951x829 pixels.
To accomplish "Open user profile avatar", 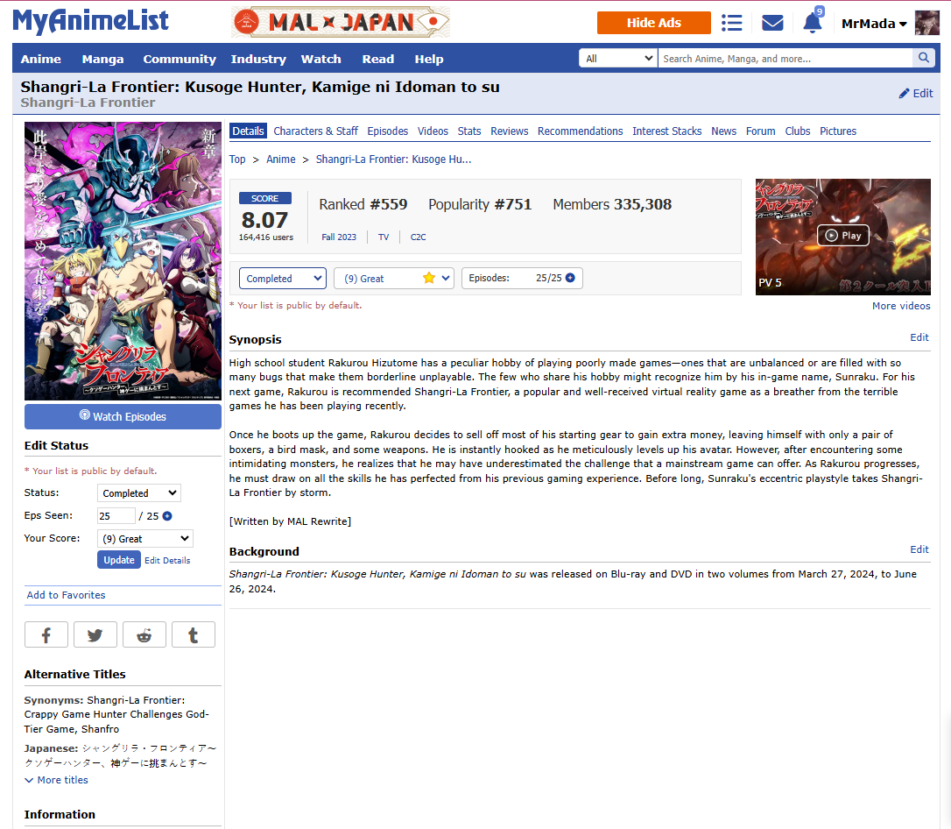I will (926, 23).
